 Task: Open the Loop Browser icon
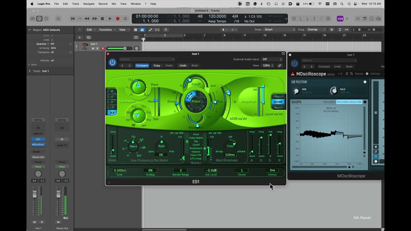(372, 19)
